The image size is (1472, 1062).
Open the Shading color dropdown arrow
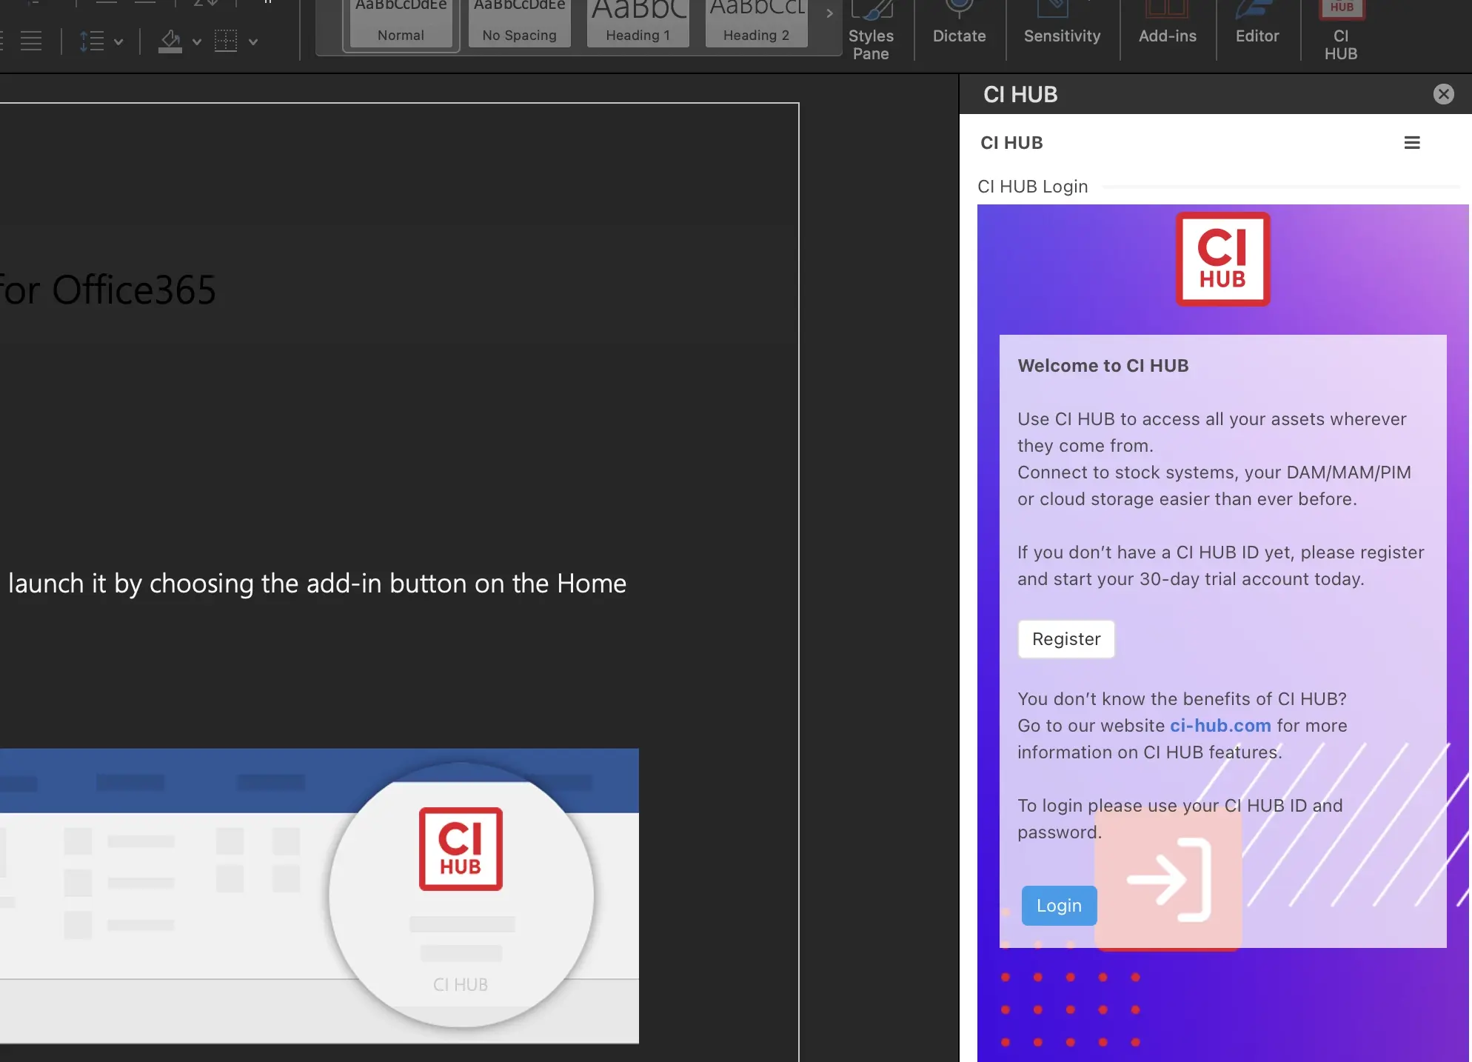coord(197,42)
